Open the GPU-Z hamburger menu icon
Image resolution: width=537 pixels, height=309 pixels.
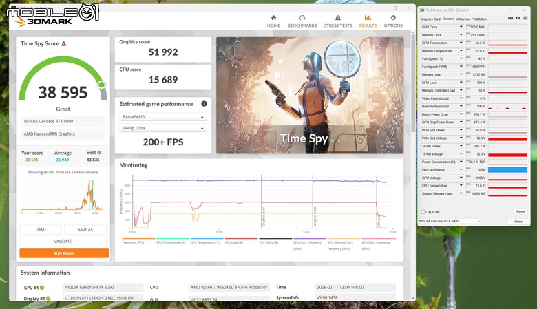pyautogui.click(x=525, y=19)
